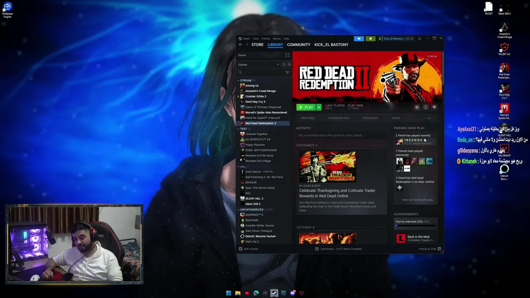Open the Celebrate Thanksgiving news headline
The width and height of the screenshot is (530, 298).
click(337, 193)
